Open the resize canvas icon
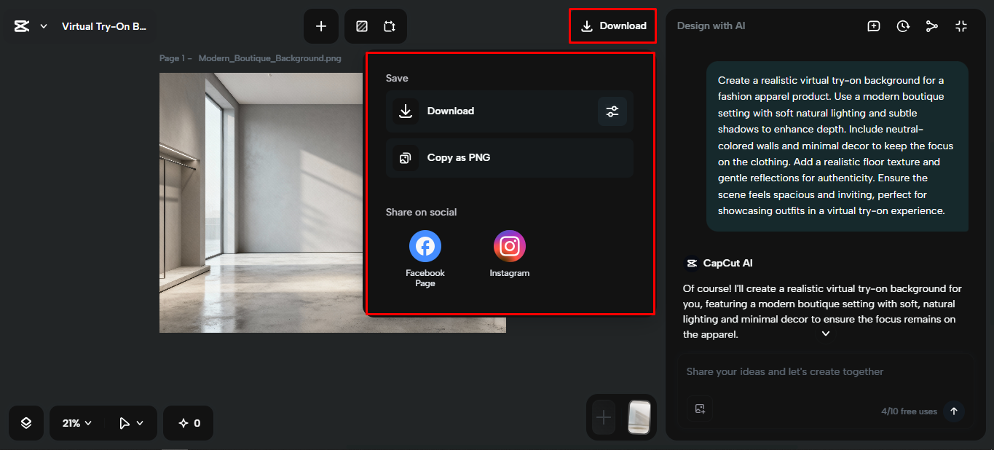Image resolution: width=994 pixels, height=450 pixels. (x=390, y=25)
